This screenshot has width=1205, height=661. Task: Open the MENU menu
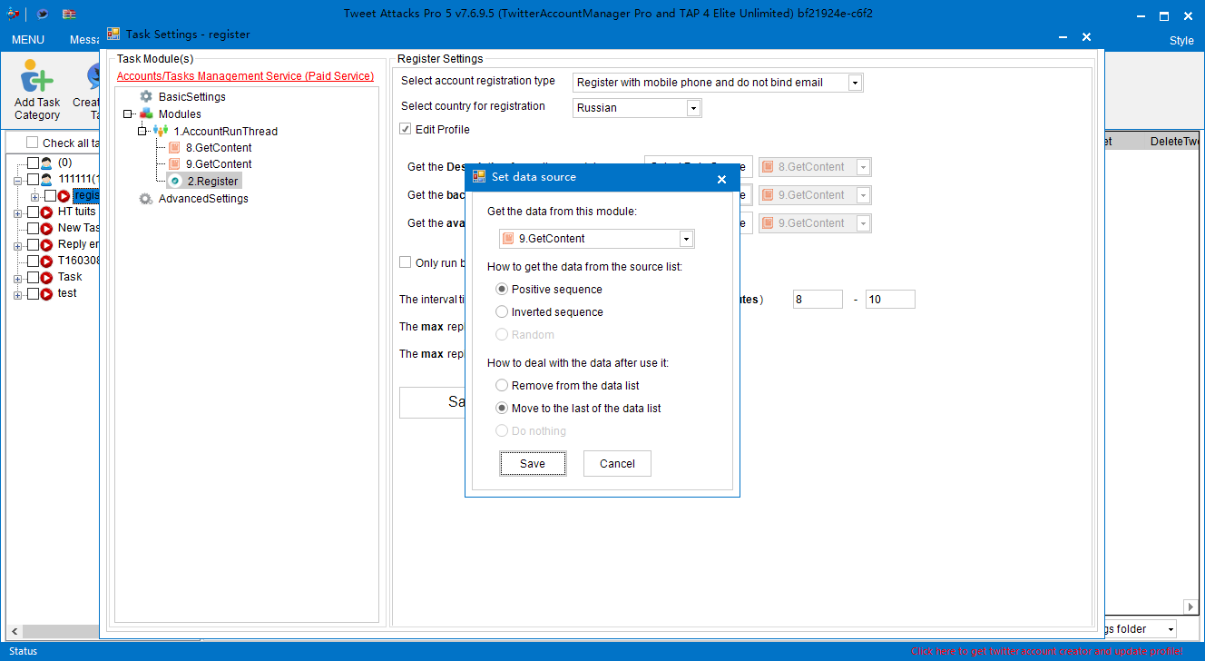pyautogui.click(x=28, y=40)
